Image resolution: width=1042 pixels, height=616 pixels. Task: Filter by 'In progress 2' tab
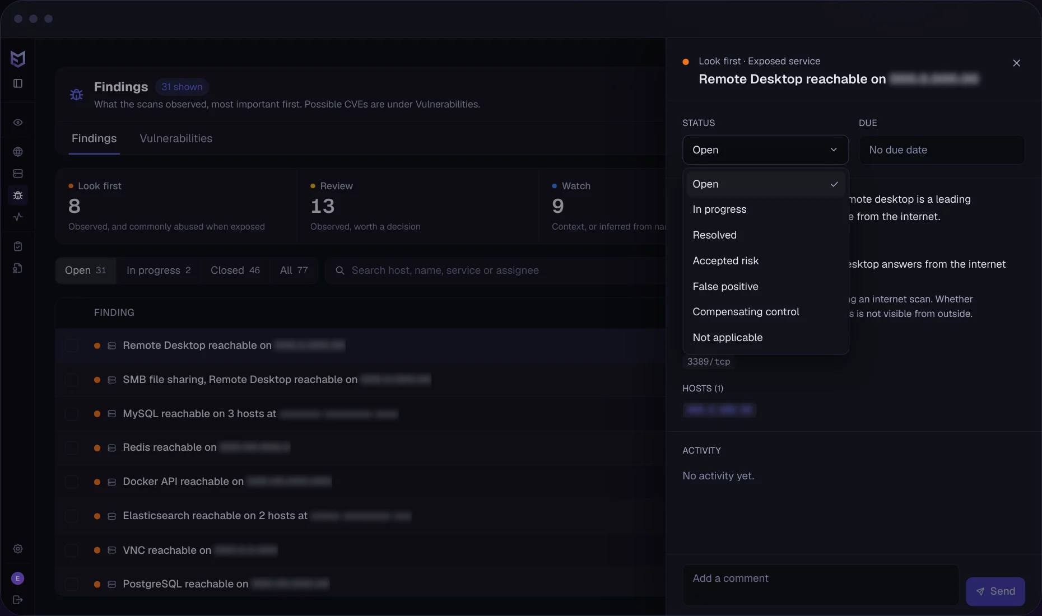coord(159,270)
